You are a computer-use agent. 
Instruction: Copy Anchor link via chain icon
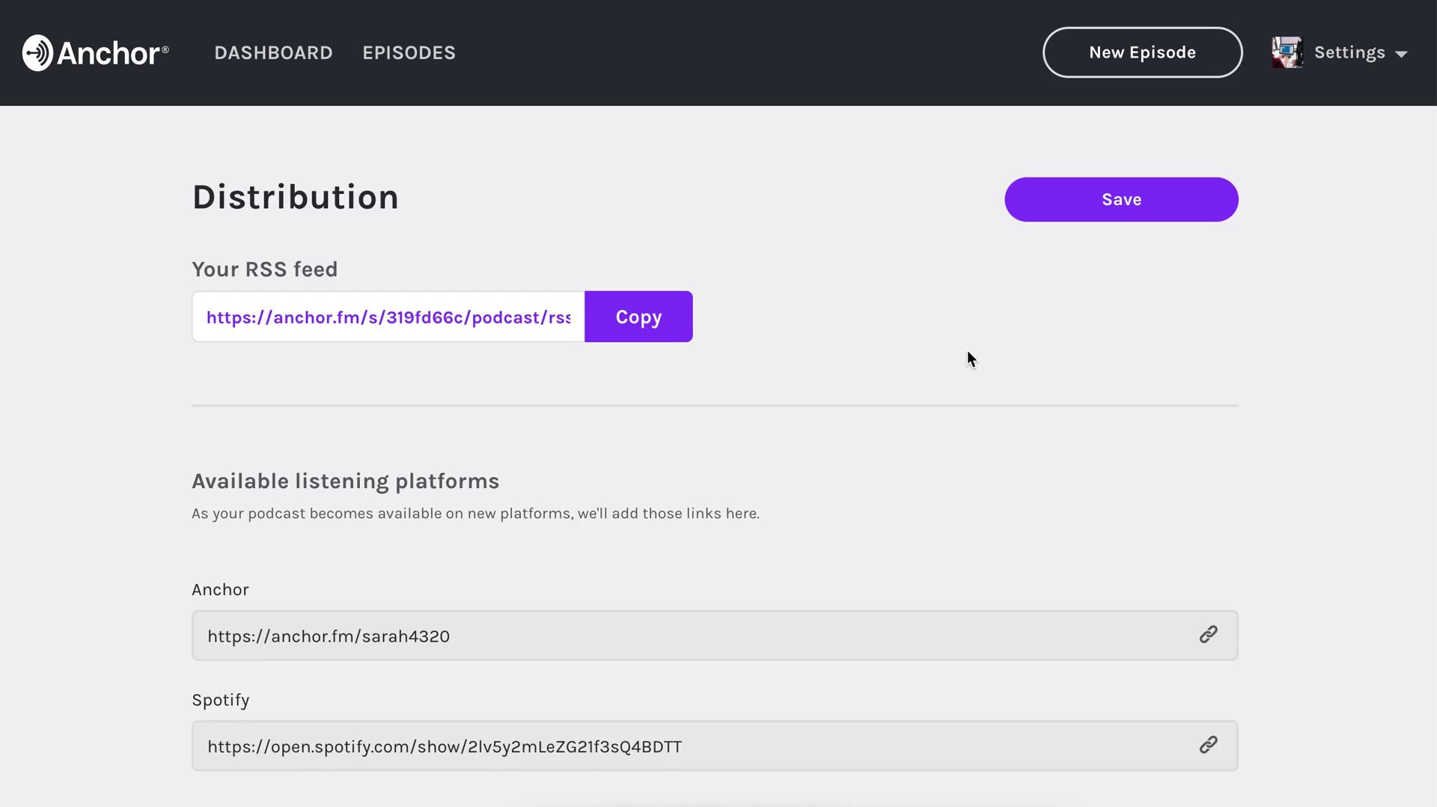point(1207,635)
